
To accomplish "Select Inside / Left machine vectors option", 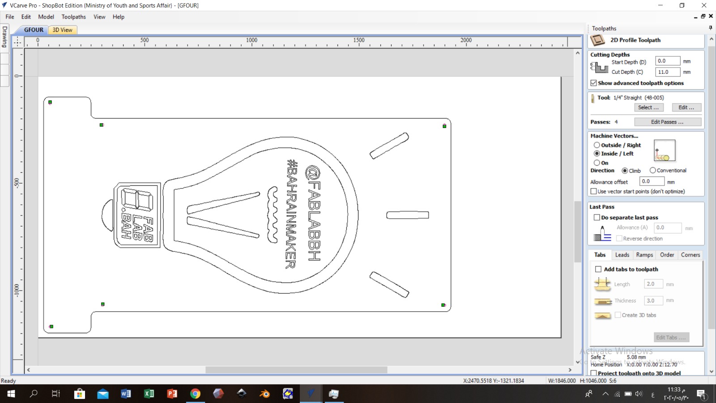I will 597,154.
